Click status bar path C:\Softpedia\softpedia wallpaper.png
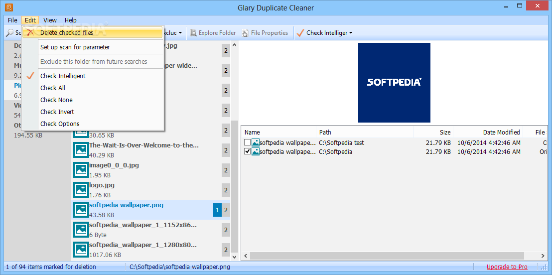Screen dimensions: 552x275 [179, 267]
